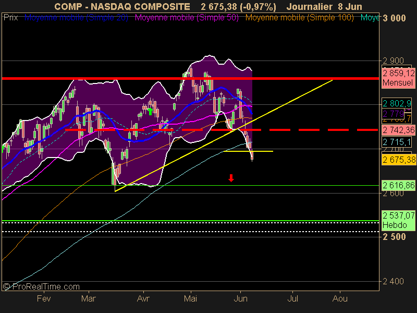Click the '2 400' price scale value

(x=394, y=281)
